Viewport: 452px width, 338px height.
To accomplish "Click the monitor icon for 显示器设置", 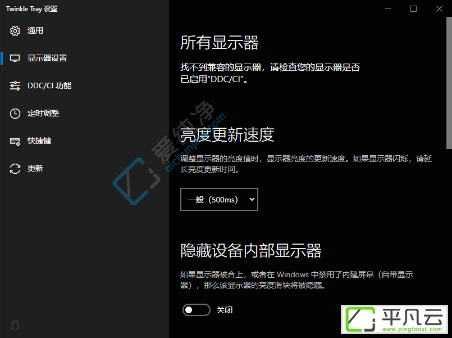I will (15, 58).
